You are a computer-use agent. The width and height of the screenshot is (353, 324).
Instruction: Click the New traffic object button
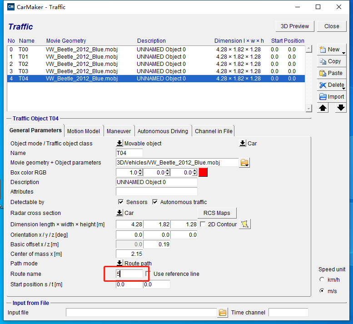tap(331, 50)
